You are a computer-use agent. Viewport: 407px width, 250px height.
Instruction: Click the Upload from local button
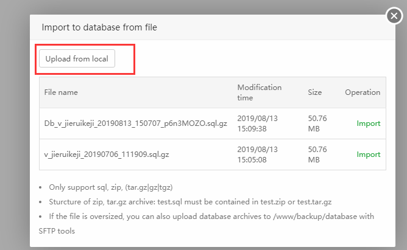coord(77,58)
